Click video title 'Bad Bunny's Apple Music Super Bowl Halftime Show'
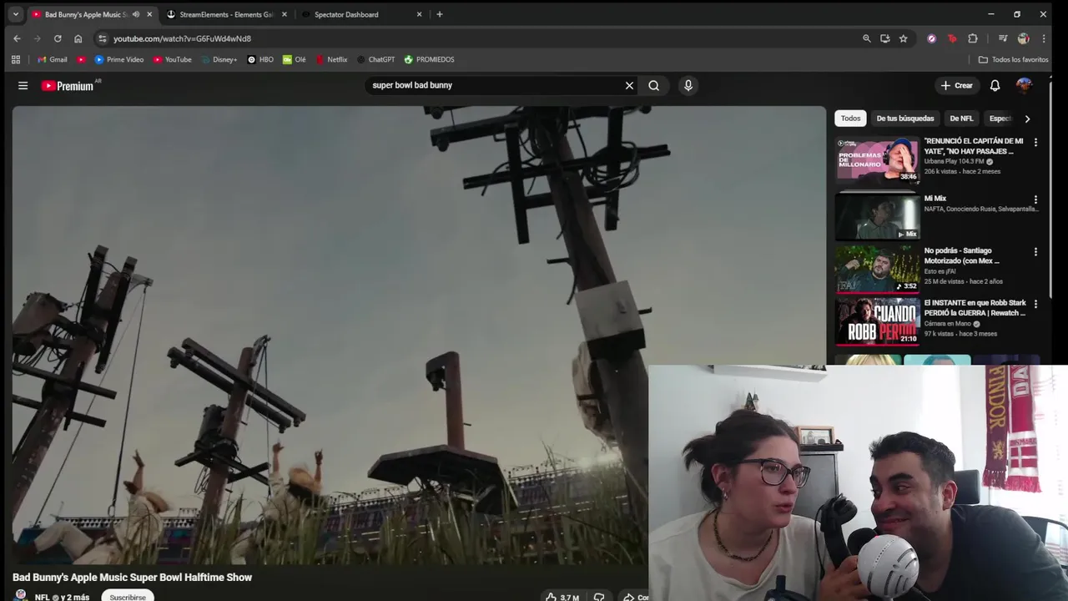This screenshot has height=601, width=1068. [132, 577]
